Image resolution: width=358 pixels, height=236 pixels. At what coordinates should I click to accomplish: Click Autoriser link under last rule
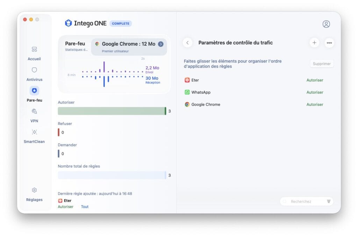(65, 207)
